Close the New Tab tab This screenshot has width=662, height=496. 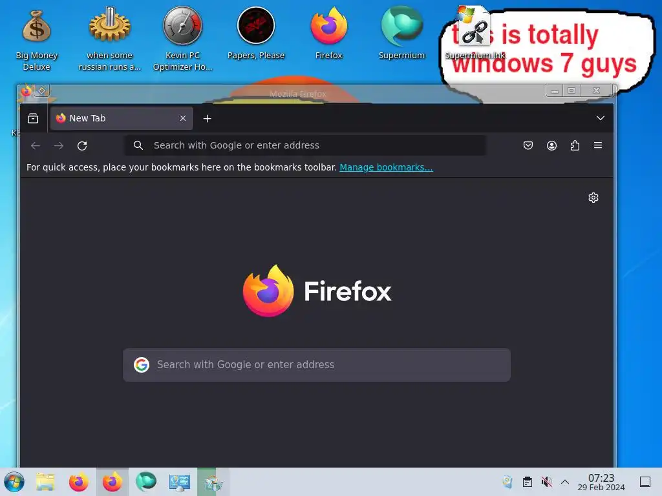[x=183, y=119]
